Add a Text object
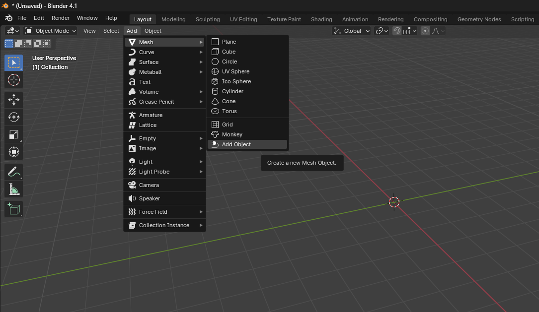Screen dimensions: 539x312 pos(164,82)
